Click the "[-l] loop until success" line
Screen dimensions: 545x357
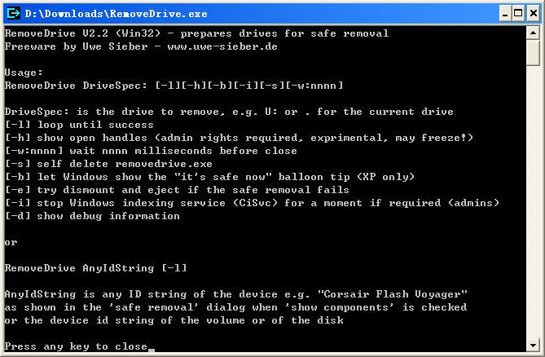pos(79,125)
